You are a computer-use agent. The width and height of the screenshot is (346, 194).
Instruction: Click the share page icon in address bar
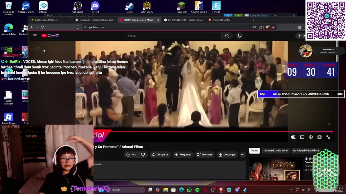pos(261,27)
